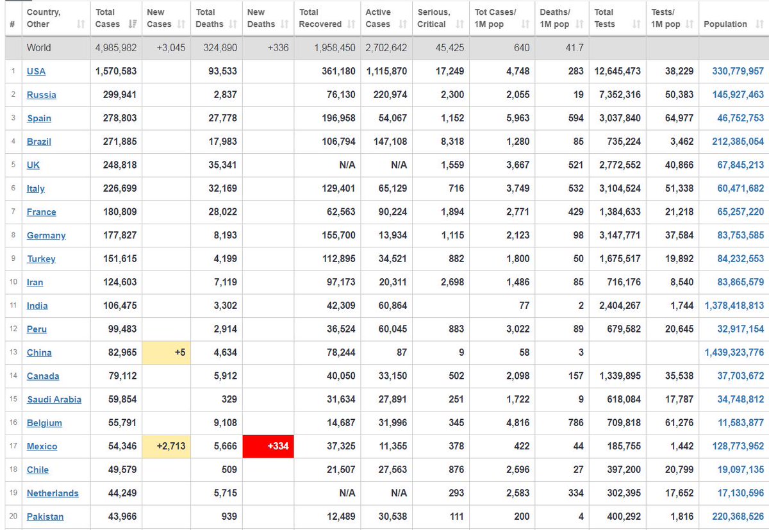Click Mexico new deaths +334 red cell
Image resolution: width=769 pixels, height=530 pixels.
(x=269, y=447)
